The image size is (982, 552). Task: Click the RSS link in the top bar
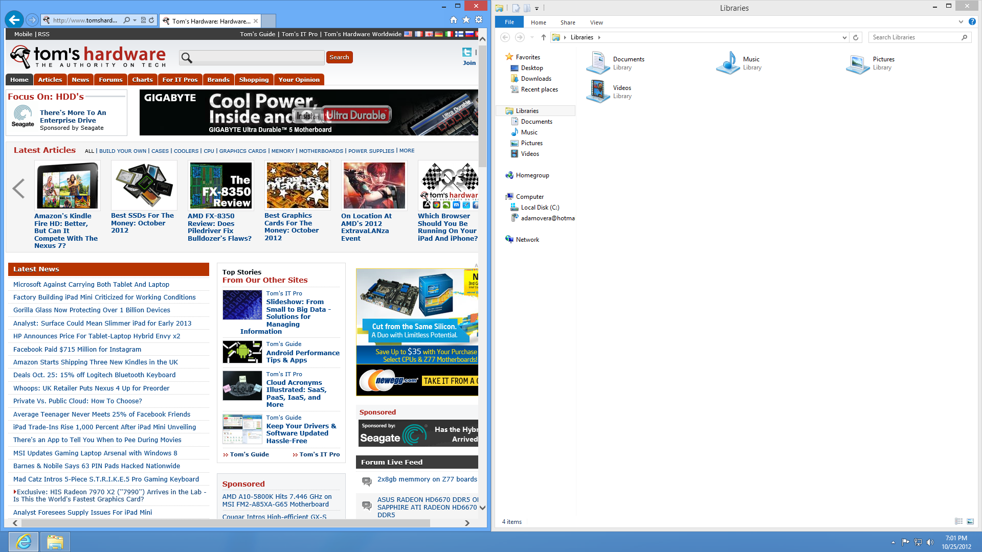[44, 34]
